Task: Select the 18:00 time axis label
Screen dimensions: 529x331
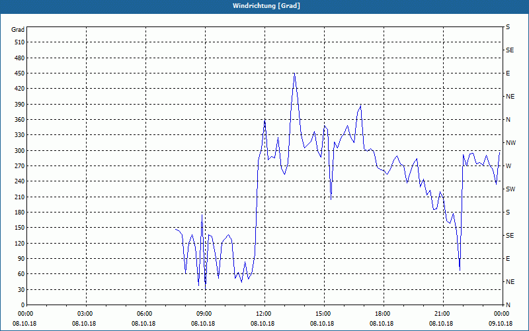Action: (x=383, y=314)
